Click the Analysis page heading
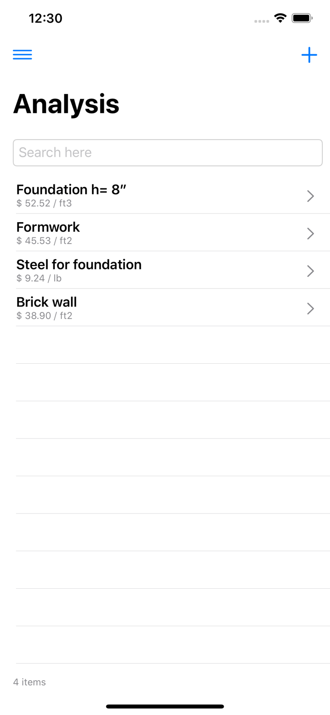The height and width of the screenshot is (715, 330). (x=66, y=104)
